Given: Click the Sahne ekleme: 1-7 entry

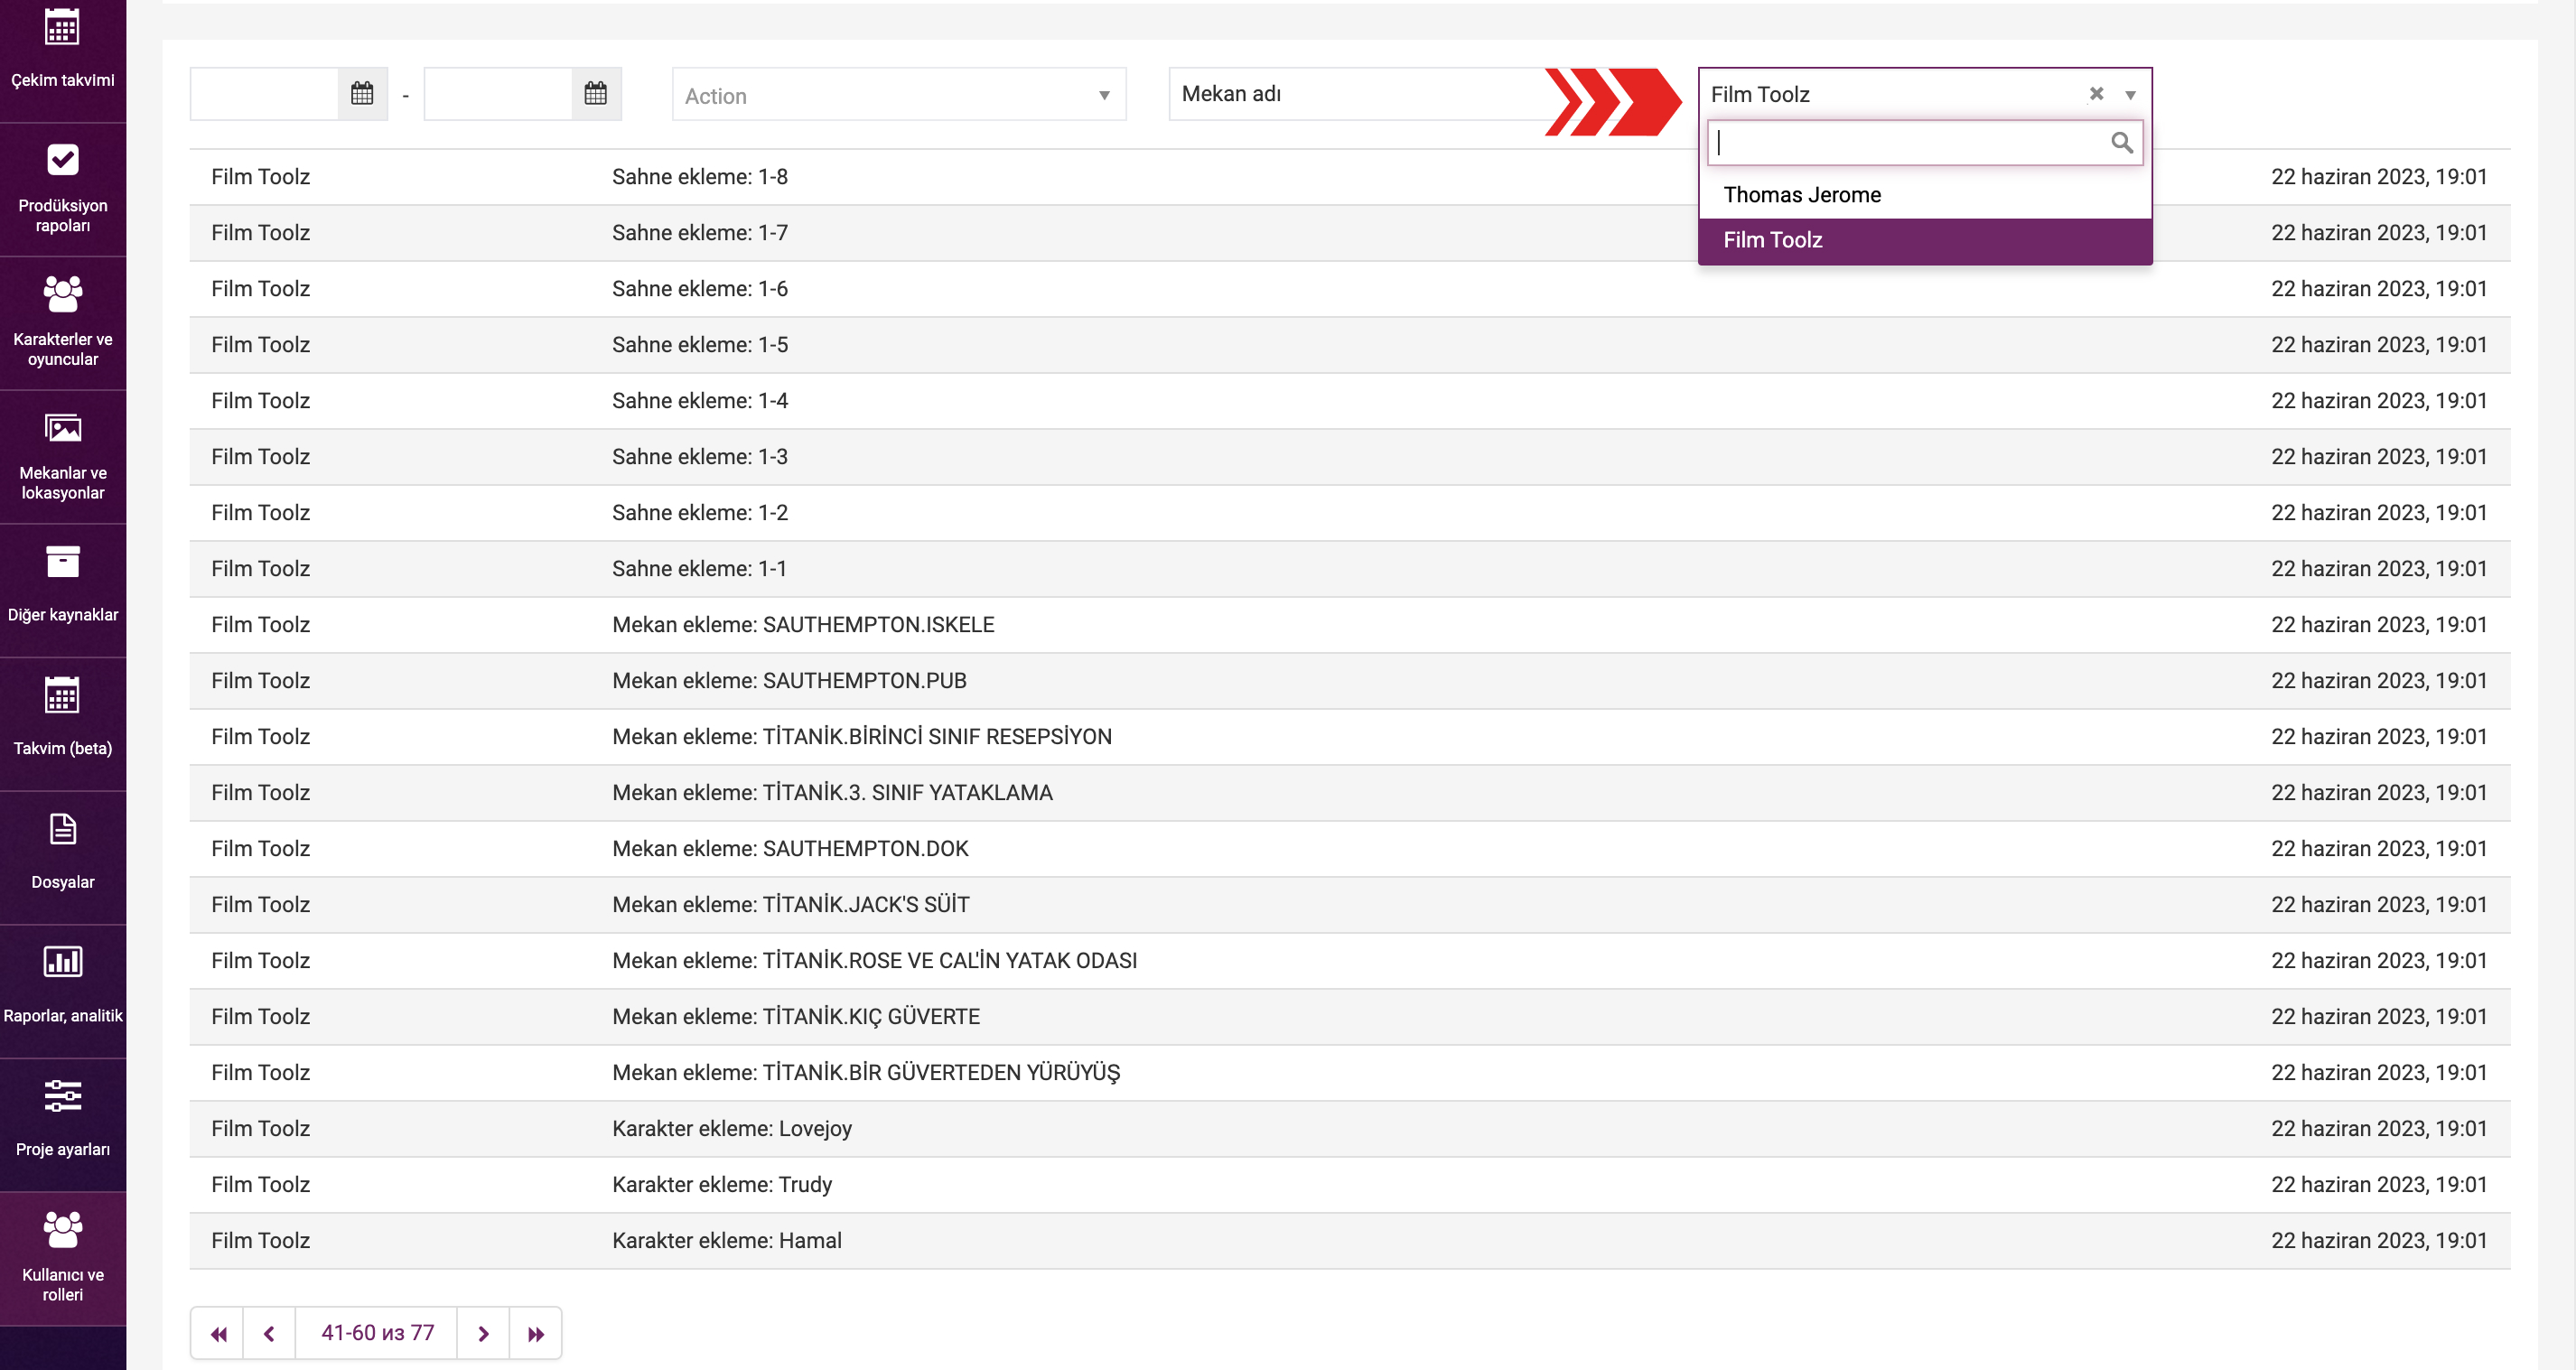Looking at the screenshot, I should [x=700, y=233].
